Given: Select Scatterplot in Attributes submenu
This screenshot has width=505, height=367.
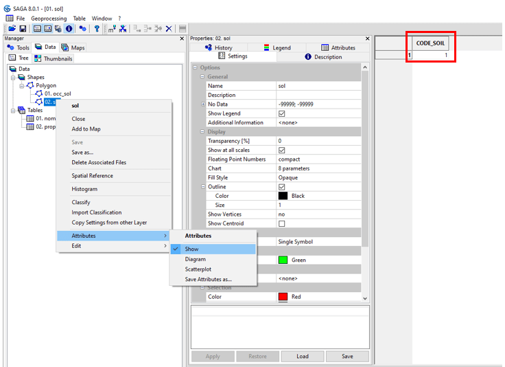Looking at the screenshot, I should click(199, 269).
